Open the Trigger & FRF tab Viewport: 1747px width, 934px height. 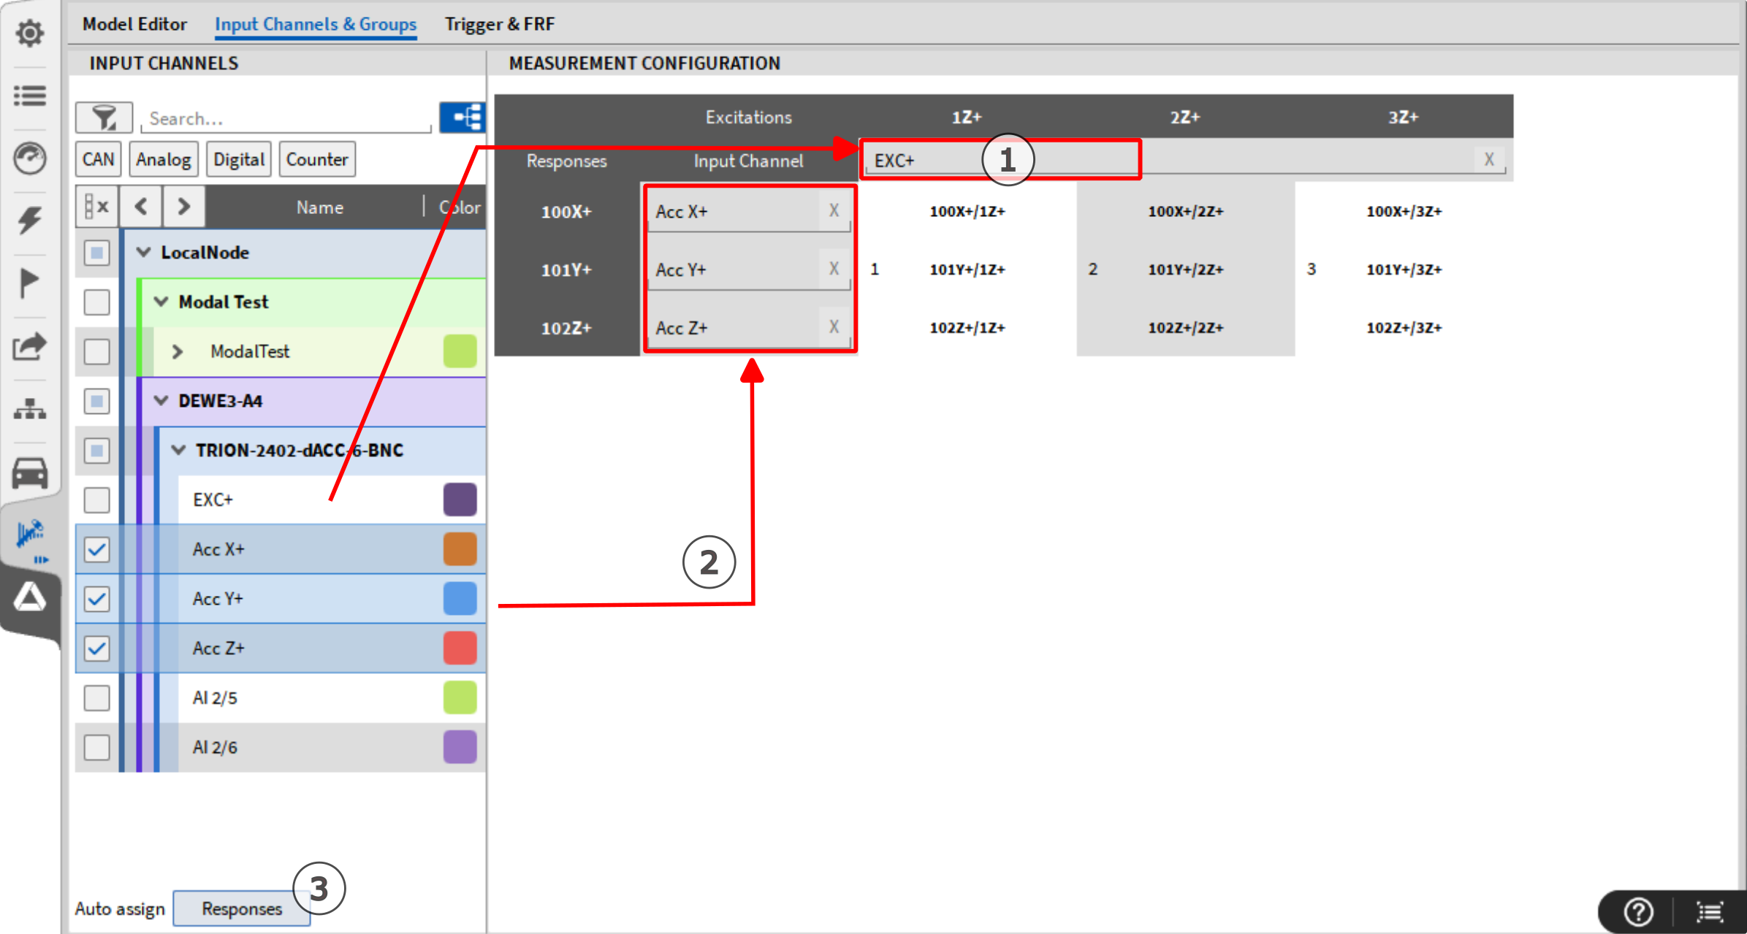500,24
